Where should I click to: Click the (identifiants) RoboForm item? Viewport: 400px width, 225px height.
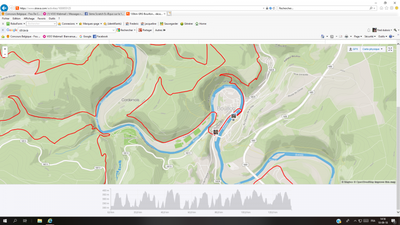(112, 23)
